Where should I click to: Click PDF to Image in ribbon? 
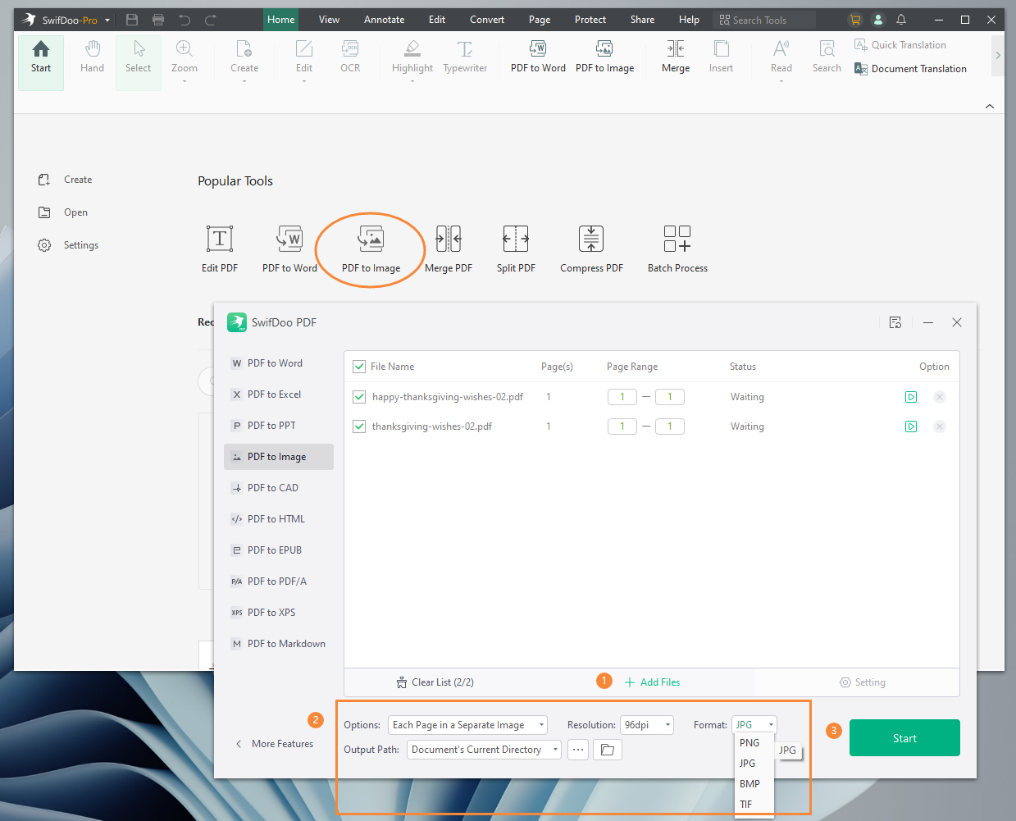tap(604, 57)
